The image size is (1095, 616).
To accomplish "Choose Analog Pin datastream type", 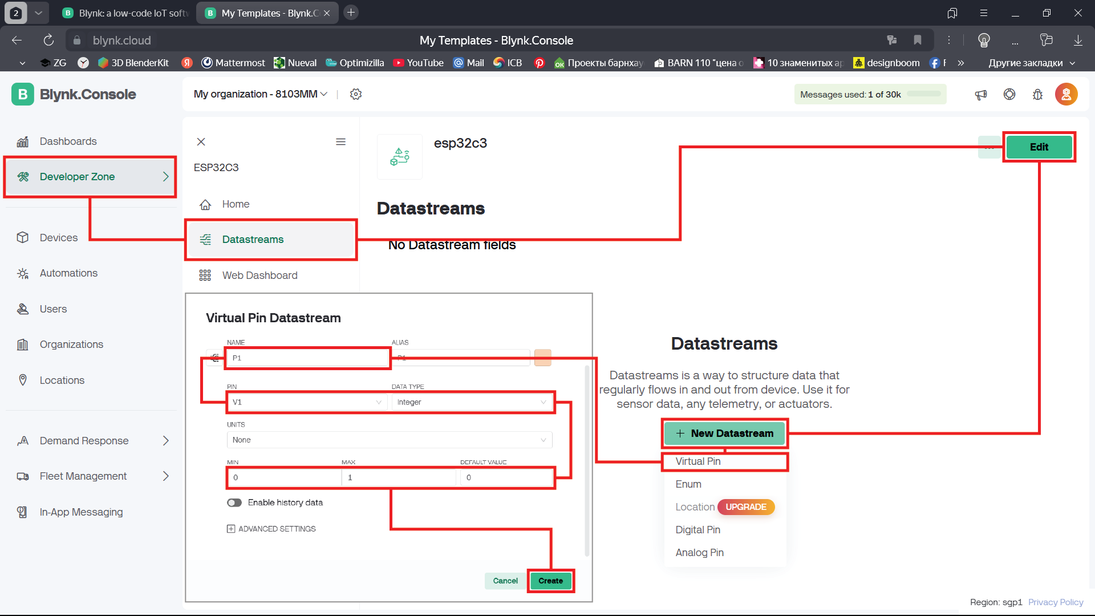I will point(699,553).
